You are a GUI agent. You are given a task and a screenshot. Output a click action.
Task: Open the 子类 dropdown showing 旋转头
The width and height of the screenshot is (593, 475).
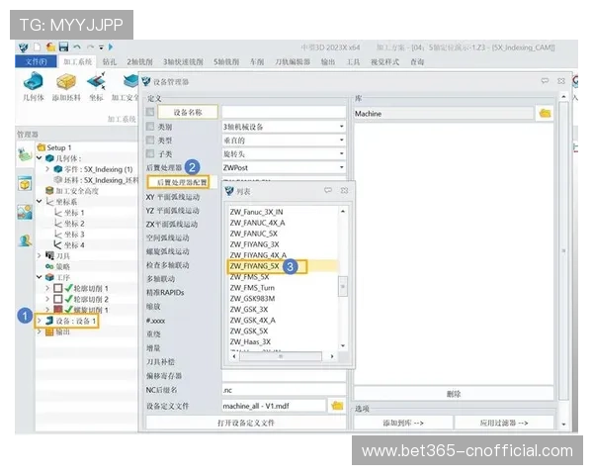pos(284,153)
